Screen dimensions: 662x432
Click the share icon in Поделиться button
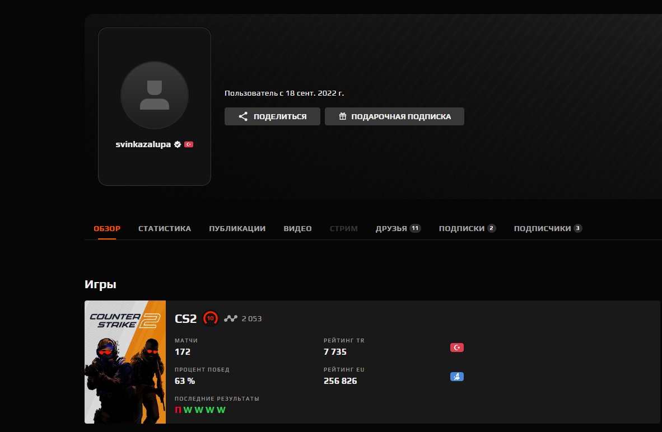coord(243,116)
